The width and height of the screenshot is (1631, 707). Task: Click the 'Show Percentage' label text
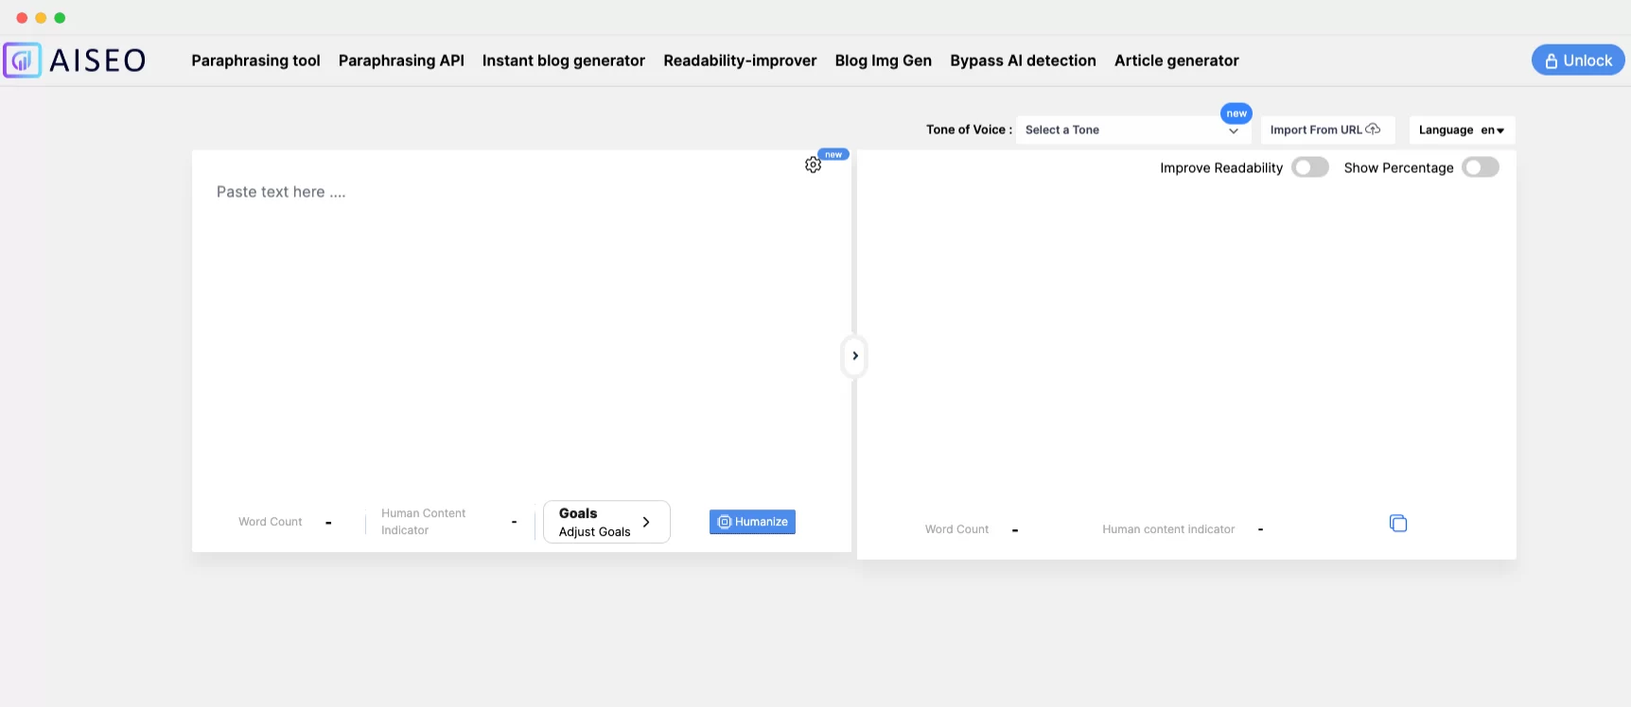(1398, 168)
